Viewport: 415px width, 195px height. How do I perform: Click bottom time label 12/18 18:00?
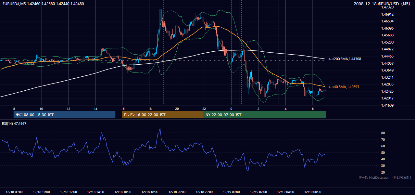(150, 192)
